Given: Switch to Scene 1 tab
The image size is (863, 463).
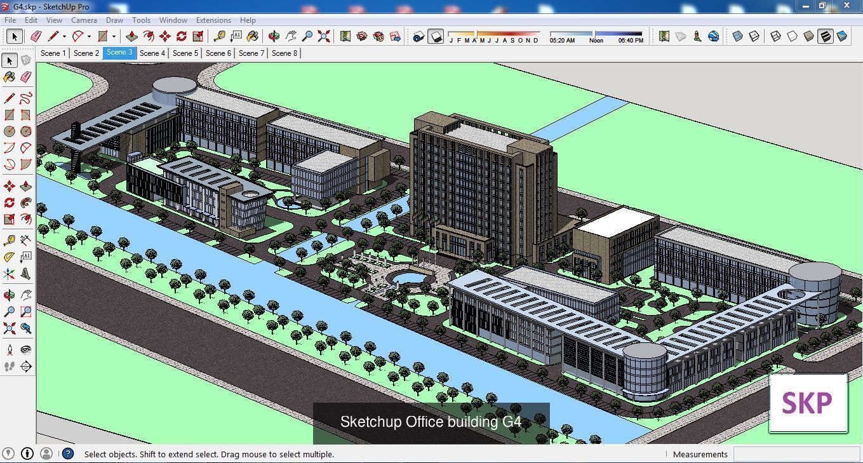Looking at the screenshot, I should (x=53, y=53).
